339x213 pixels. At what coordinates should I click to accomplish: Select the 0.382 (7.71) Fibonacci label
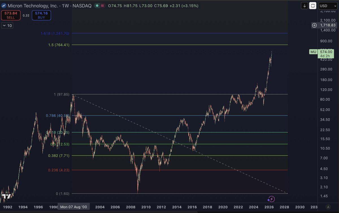[59, 156]
